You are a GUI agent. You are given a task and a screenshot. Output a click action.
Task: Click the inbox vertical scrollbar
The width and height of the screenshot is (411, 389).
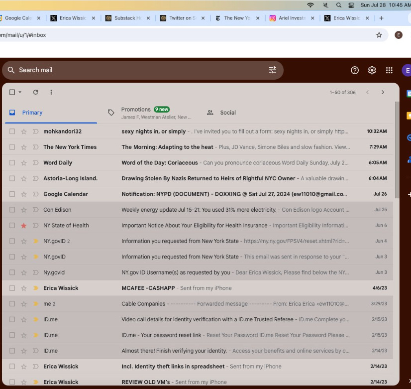pyautogui.click(x=397, y=149)
